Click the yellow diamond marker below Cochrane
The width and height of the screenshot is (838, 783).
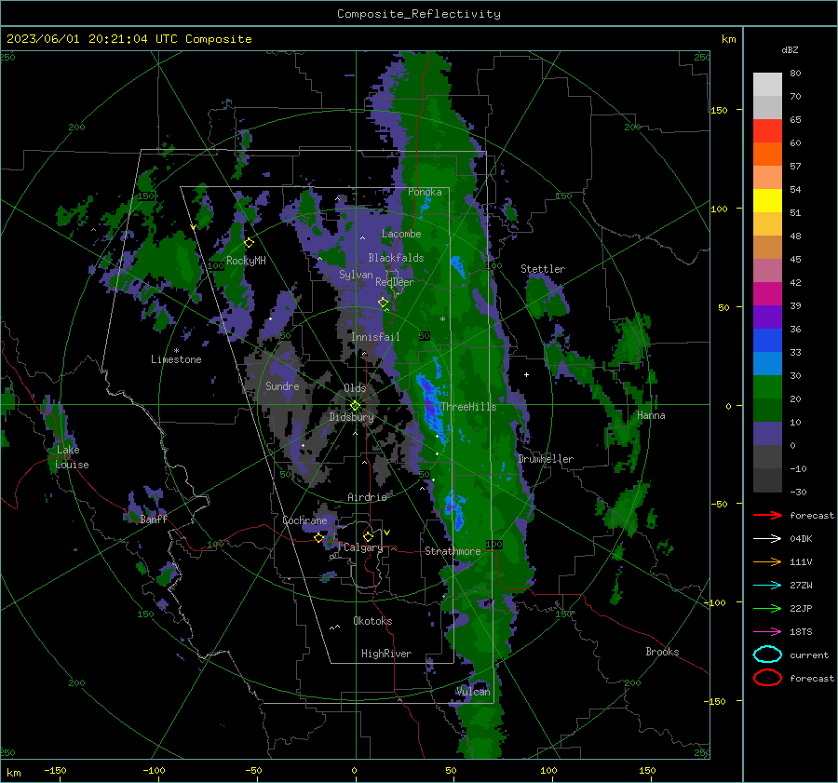[319, 538]
